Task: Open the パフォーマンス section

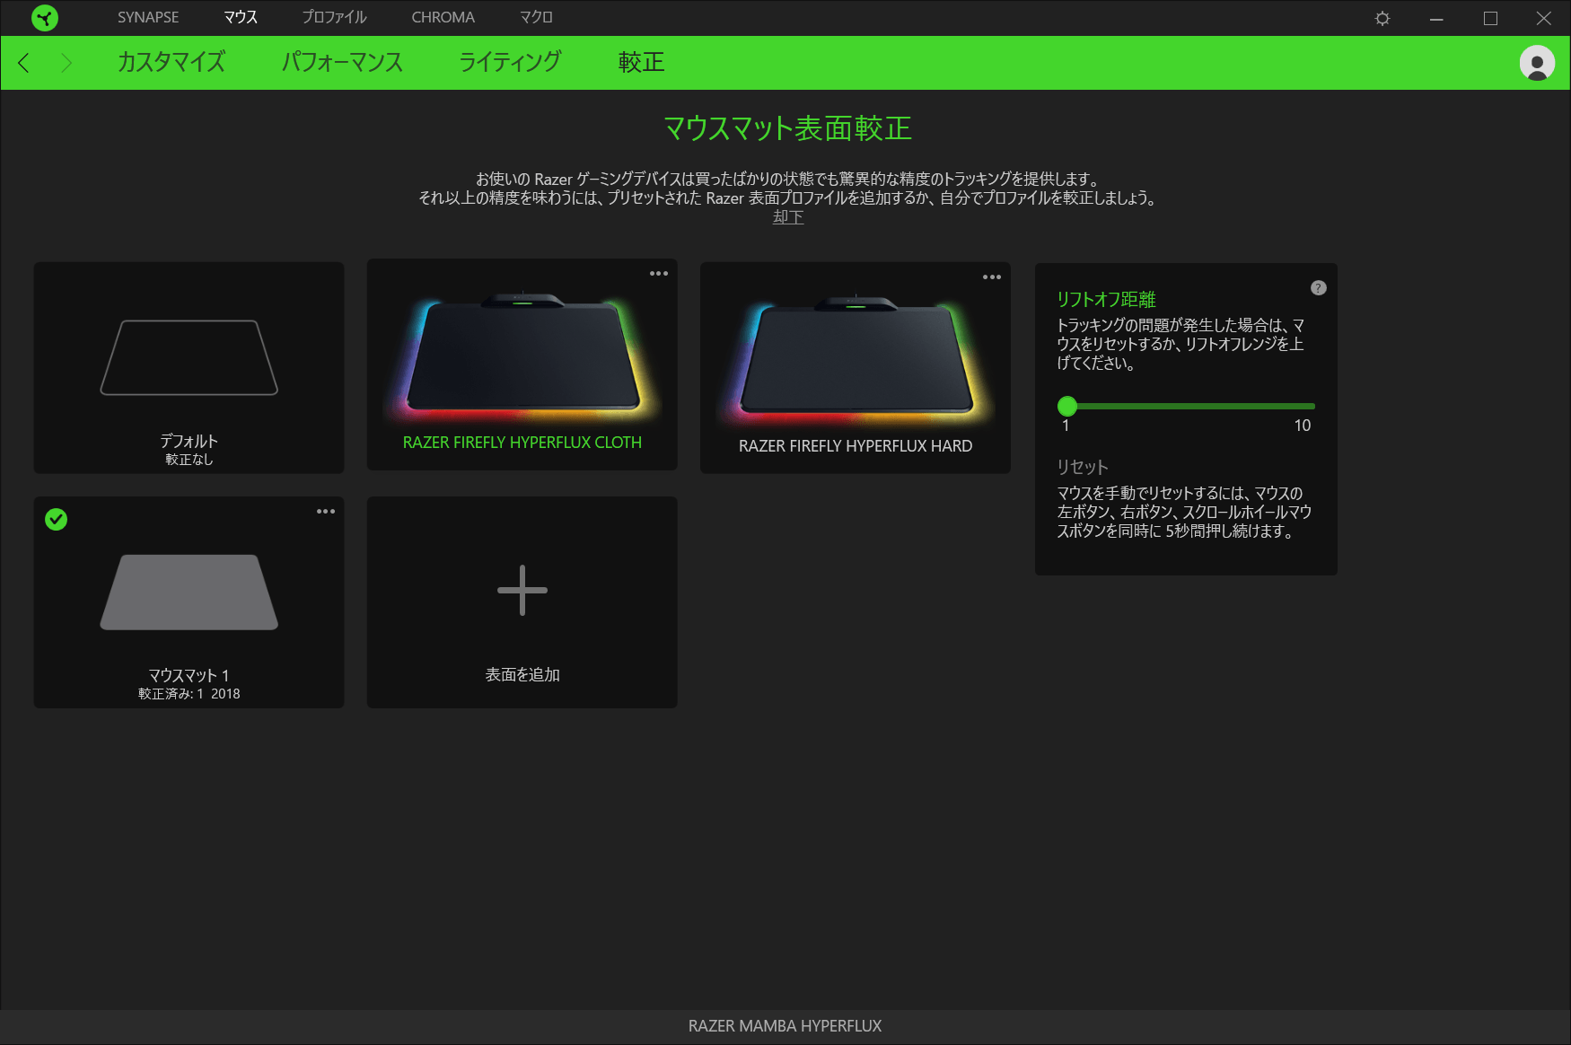Action: click(x=343, y=62)
